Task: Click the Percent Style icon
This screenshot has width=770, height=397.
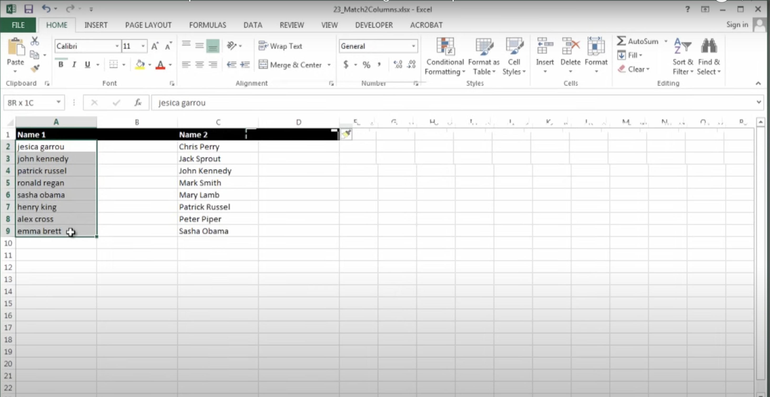Action: pos(367,65)
